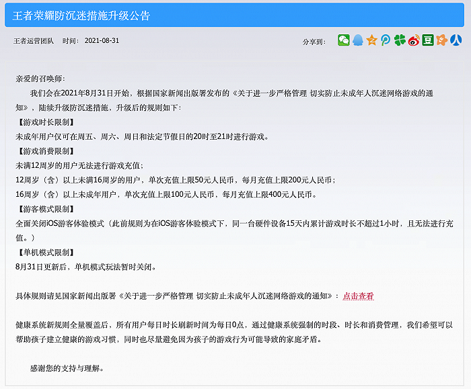Click the 亲爱的召唤师 greeting line
471x389 pixels.
click(x=40, y=79)
